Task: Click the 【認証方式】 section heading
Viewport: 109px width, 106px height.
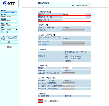Action: point(43,49)
